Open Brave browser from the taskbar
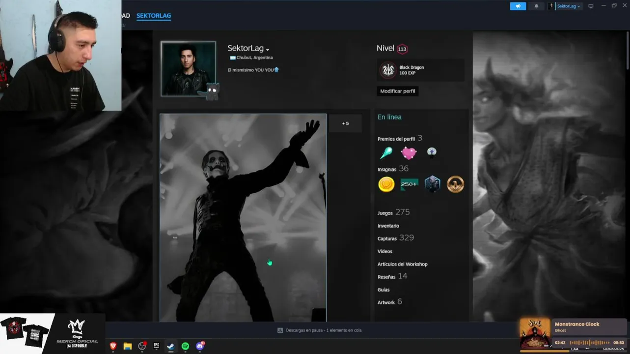 click(113, 346)
